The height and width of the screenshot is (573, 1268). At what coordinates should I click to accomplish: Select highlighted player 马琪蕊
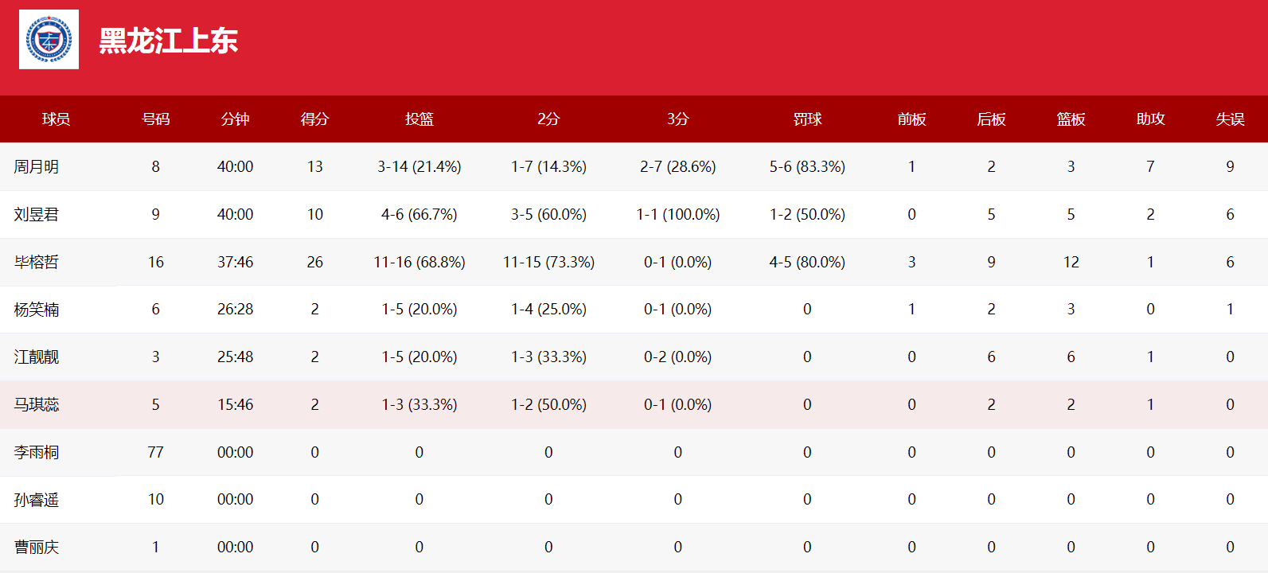click(x=37, y=405)
